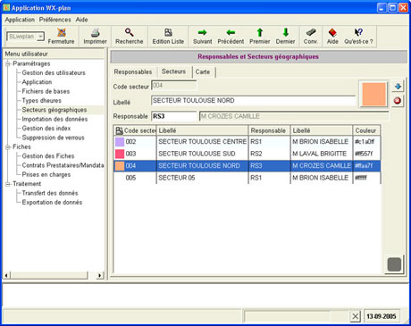Click color code #c1a0ff cell
411x326 pixels.
tap(366, 141)
